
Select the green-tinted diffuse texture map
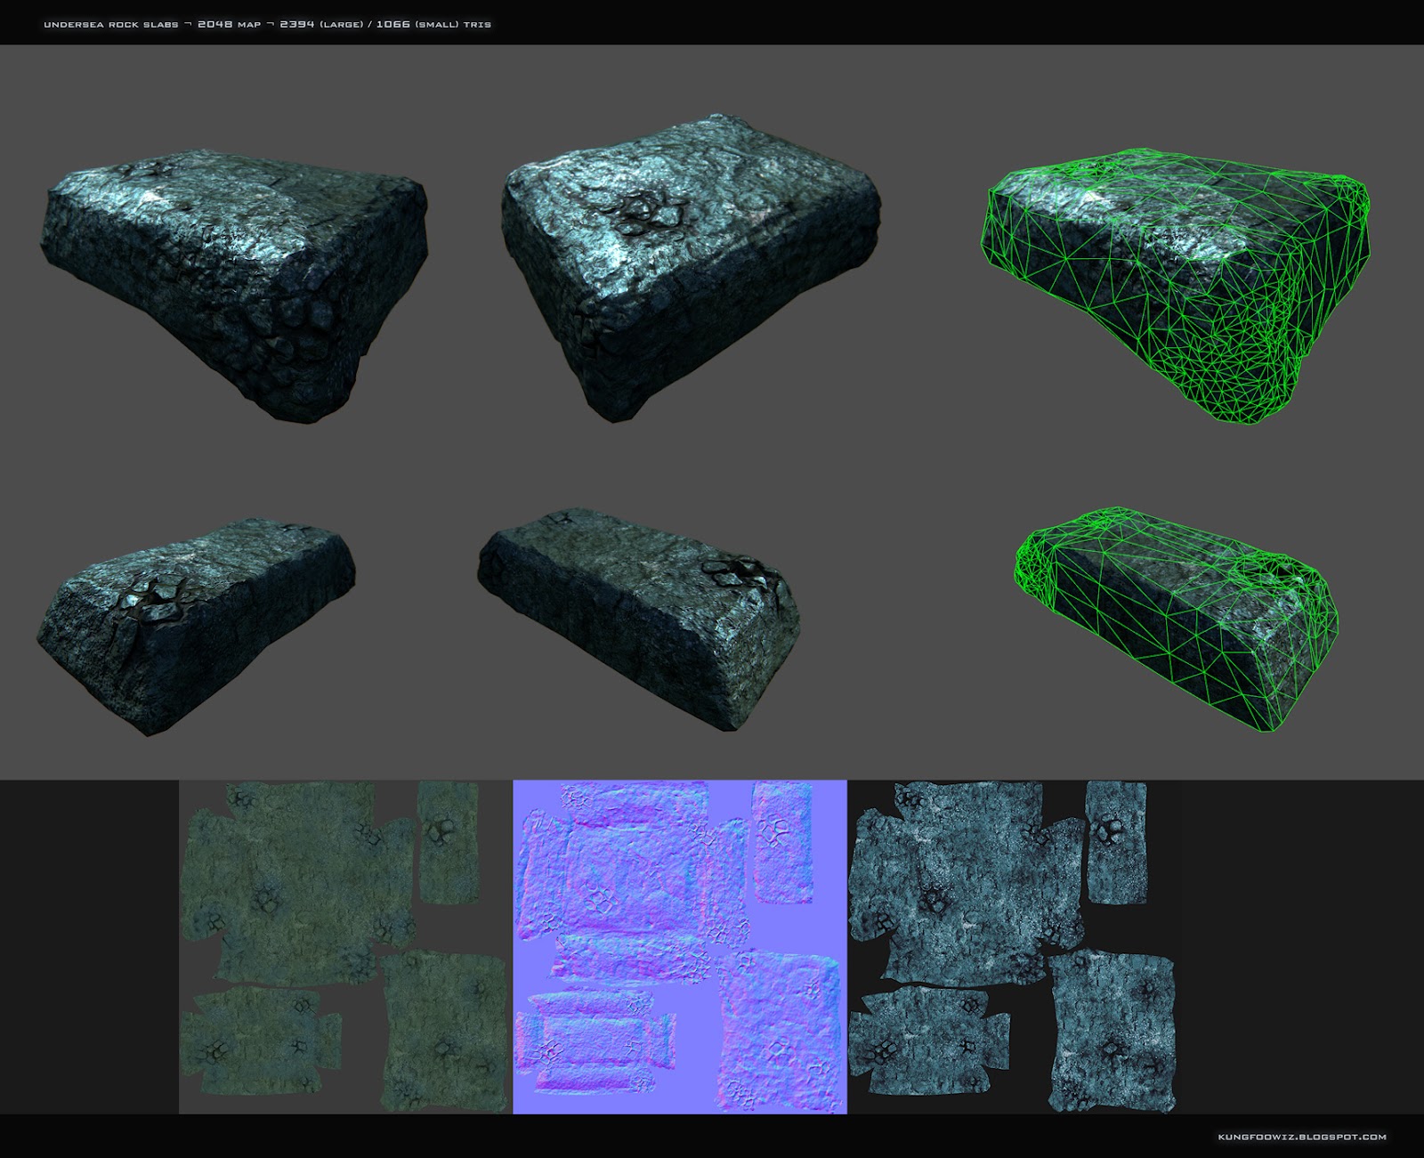click(x=346, y=947)
